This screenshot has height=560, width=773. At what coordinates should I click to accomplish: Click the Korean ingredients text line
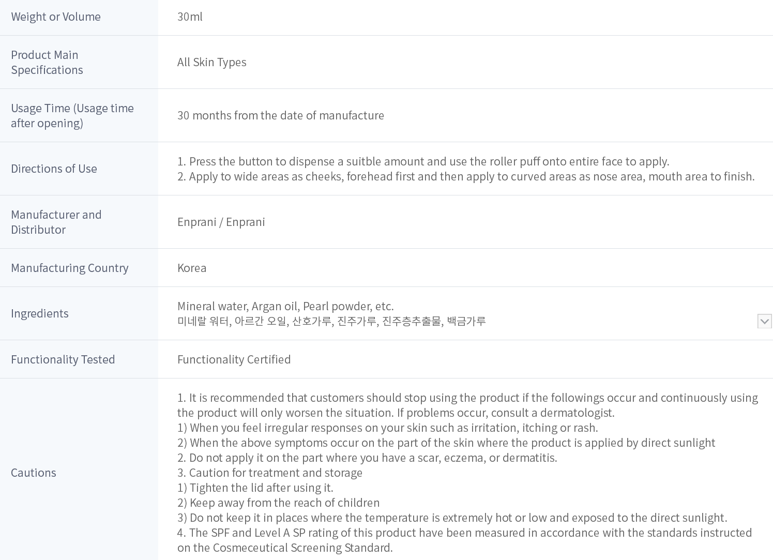pos(331,321)
